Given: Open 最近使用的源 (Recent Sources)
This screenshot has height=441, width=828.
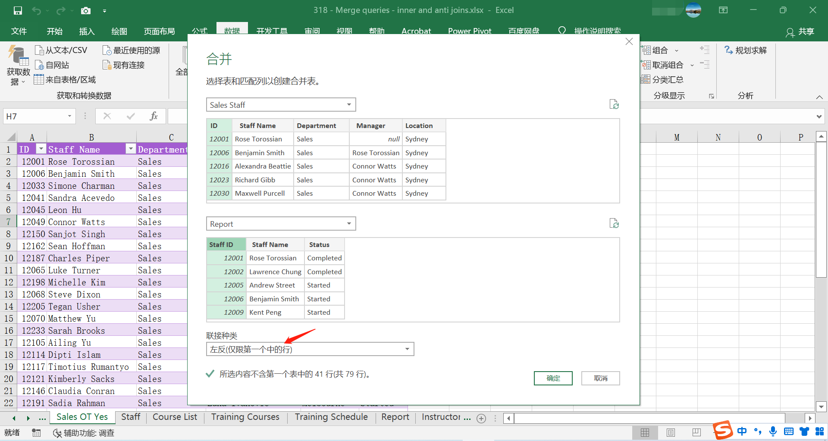Looking at the screenshot, I should [x=132, y=50].
